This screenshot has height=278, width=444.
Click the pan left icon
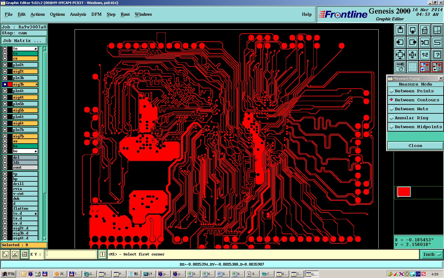[400, 42]
